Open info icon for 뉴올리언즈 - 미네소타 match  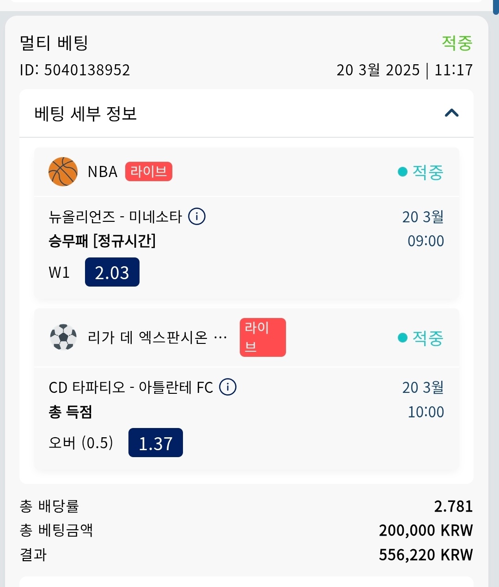pos(197,216)
